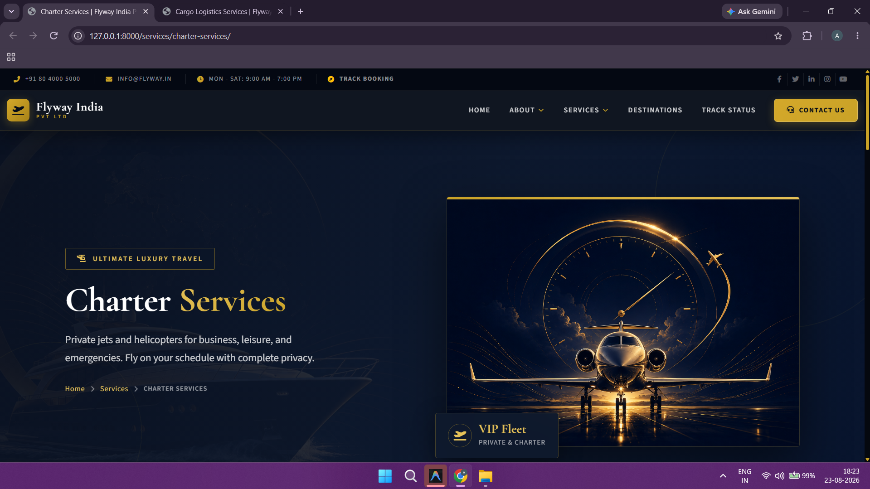Open browser Extensions puzzle icon
Screen dimensions: 870x489
tap(807, 36)
